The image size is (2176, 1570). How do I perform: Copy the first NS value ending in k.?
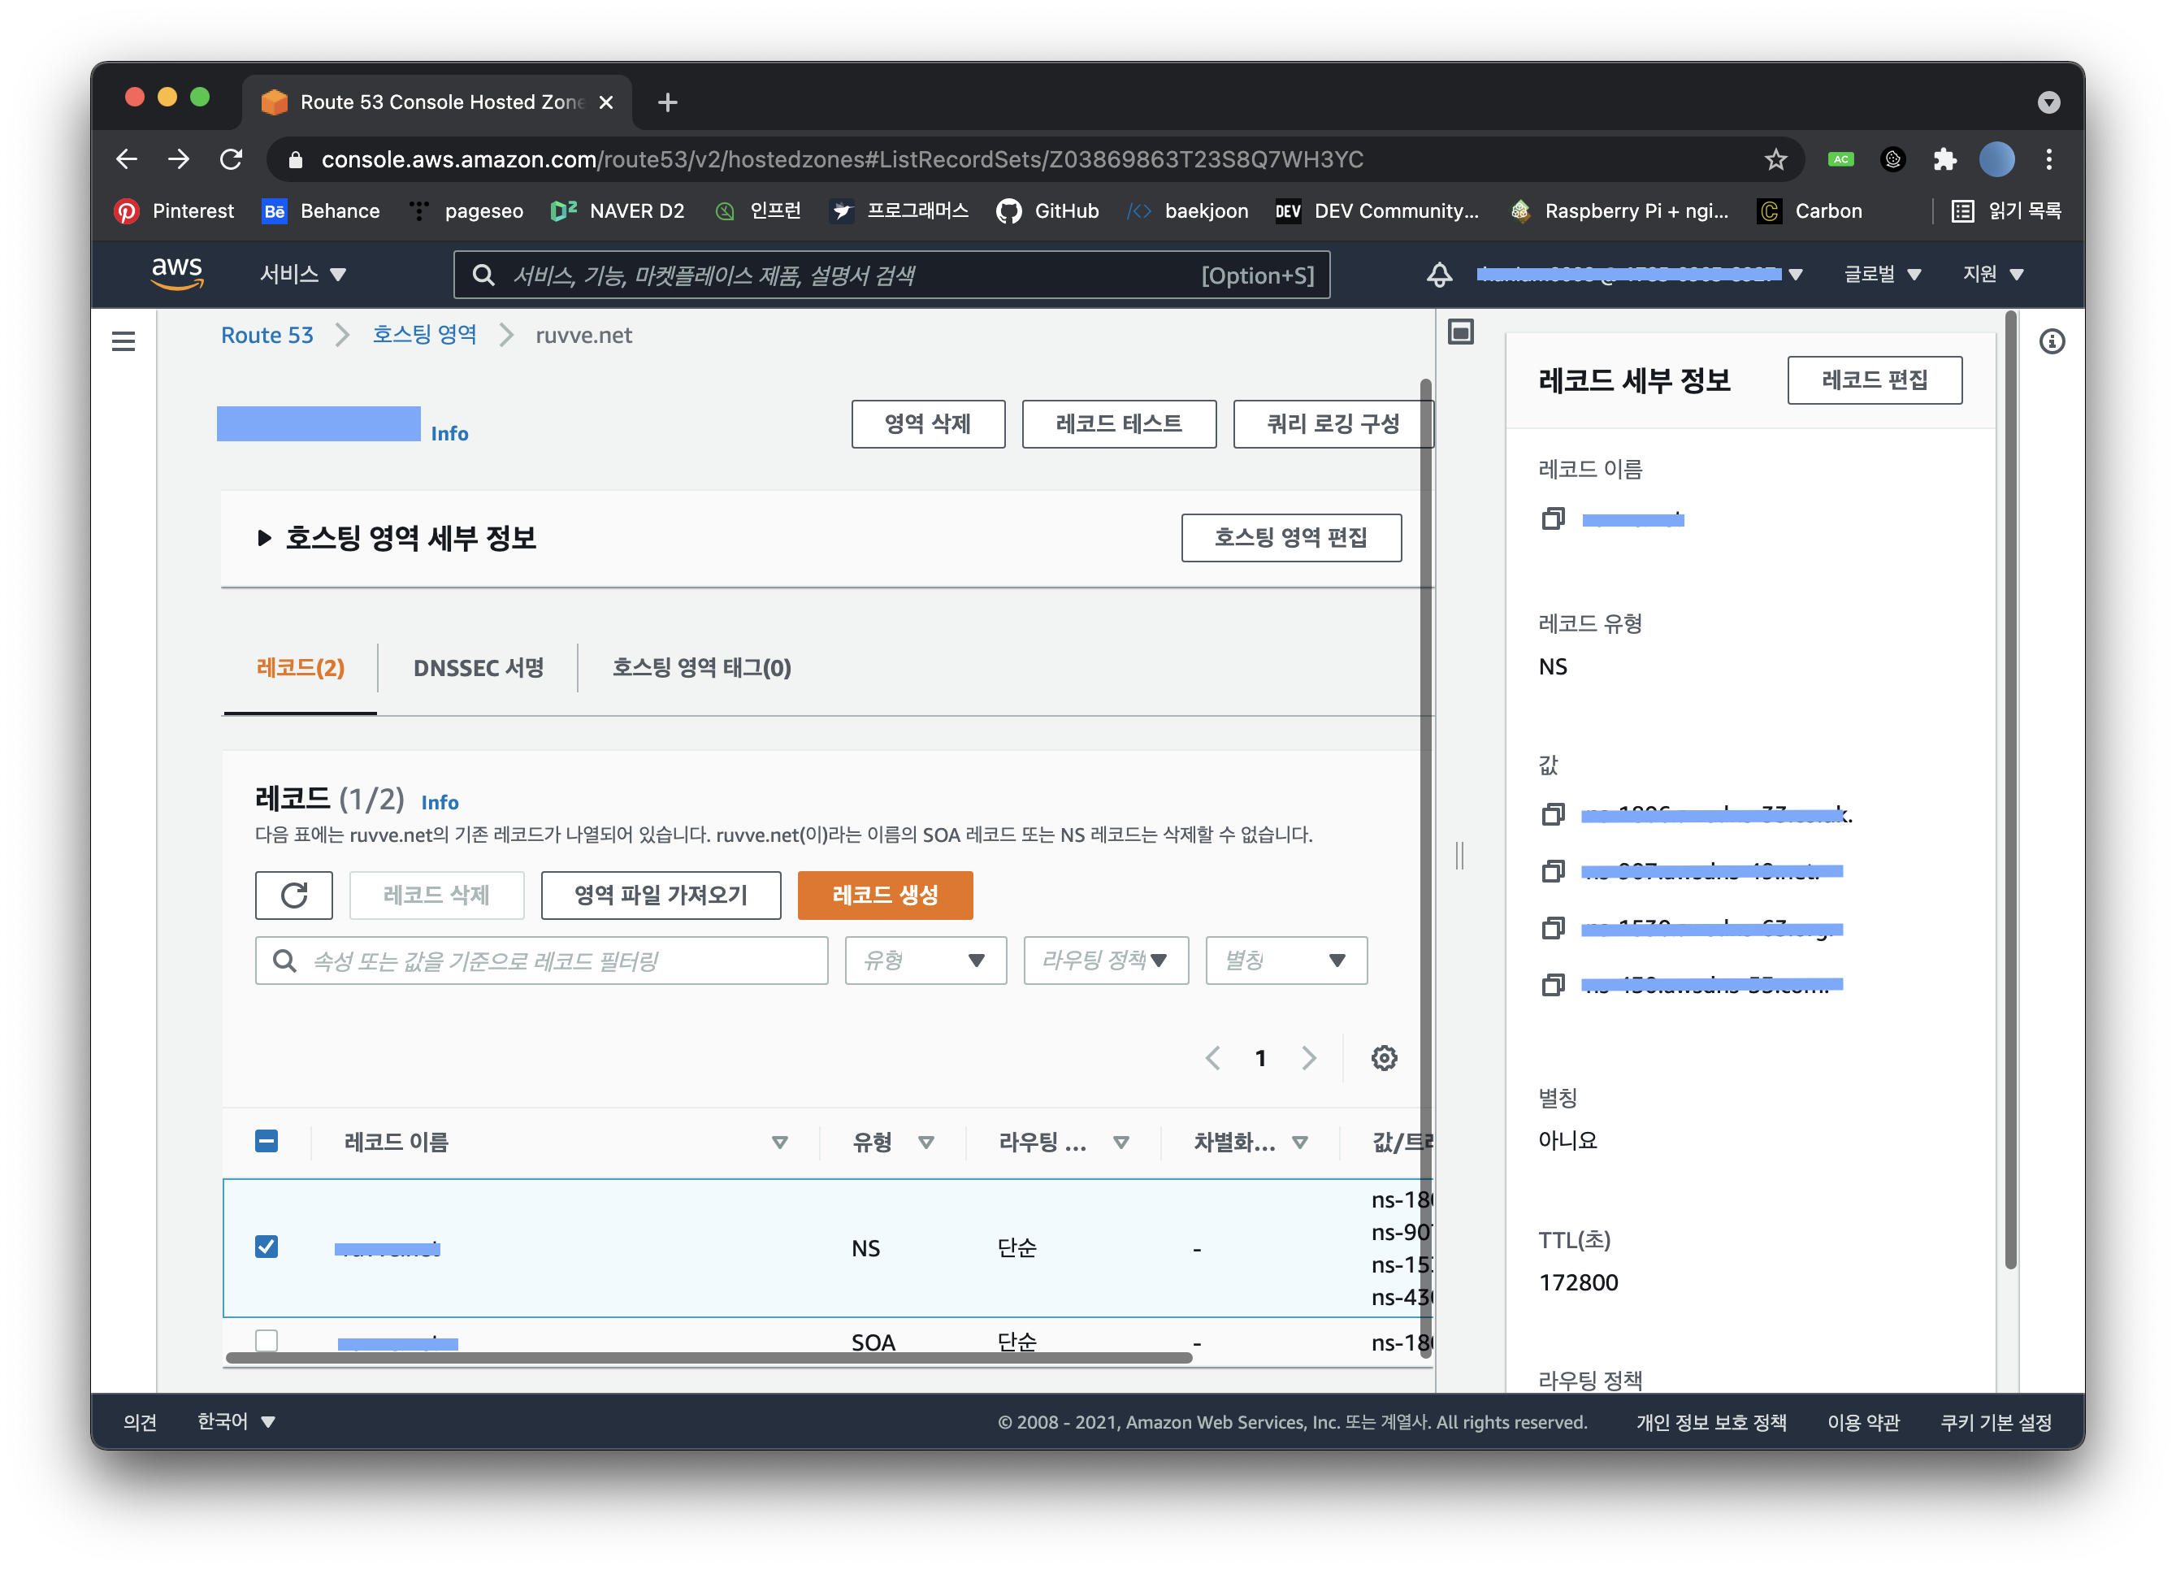1552,815
